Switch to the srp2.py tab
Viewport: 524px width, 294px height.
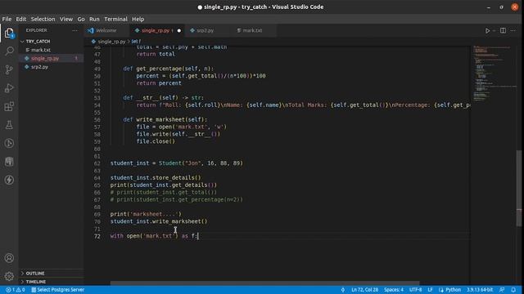(x=205, y=31)
